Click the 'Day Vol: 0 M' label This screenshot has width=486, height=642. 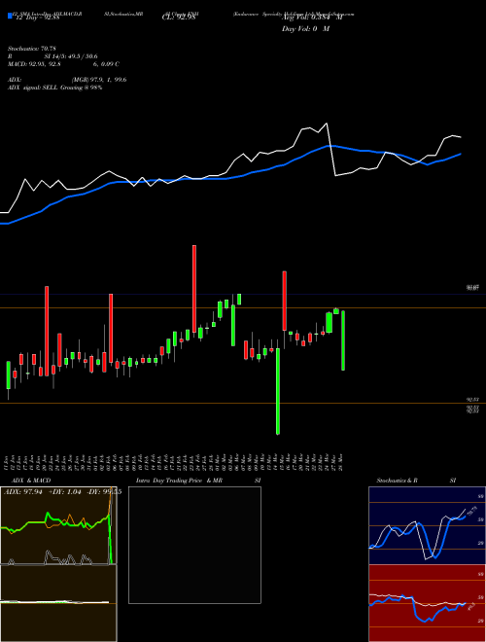tap(305, 29)
